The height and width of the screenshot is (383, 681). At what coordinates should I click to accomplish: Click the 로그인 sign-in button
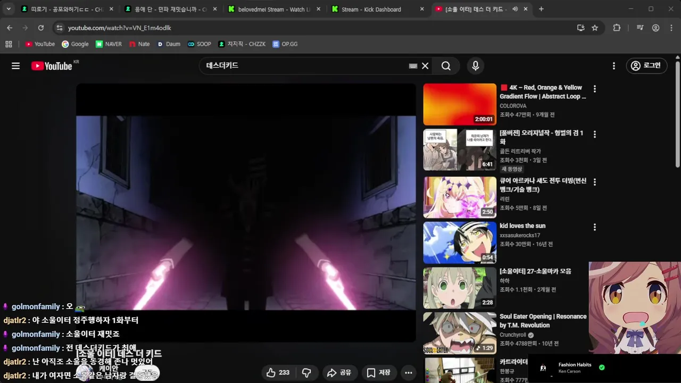pyautogui.click(x=646, y=65)
